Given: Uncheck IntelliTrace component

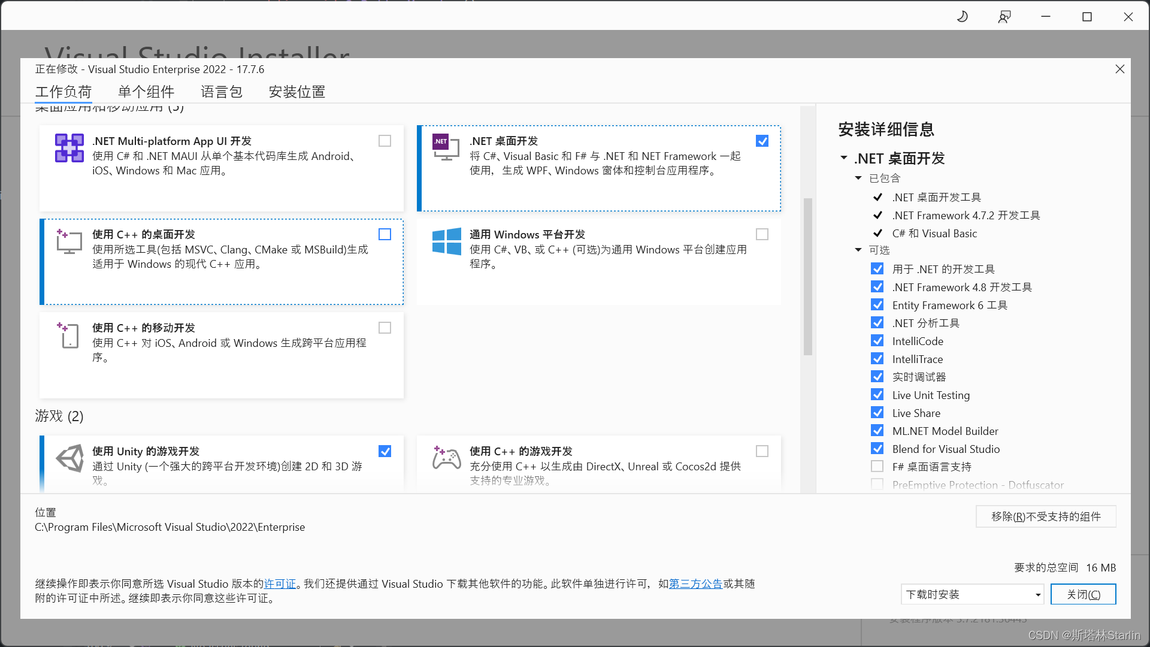Looking at the screenshot, I should pos(877,359).
